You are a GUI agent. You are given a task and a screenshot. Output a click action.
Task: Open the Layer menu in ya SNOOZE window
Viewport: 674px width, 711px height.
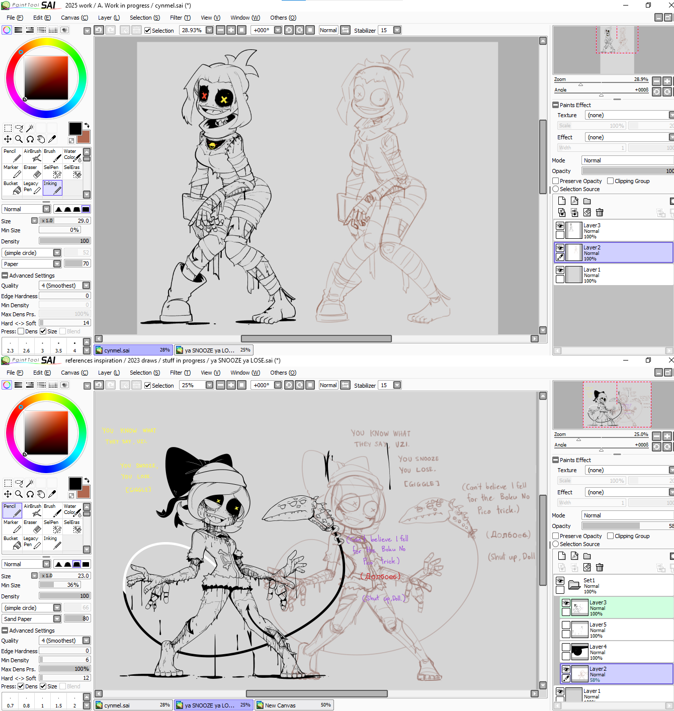click(109, 373)
